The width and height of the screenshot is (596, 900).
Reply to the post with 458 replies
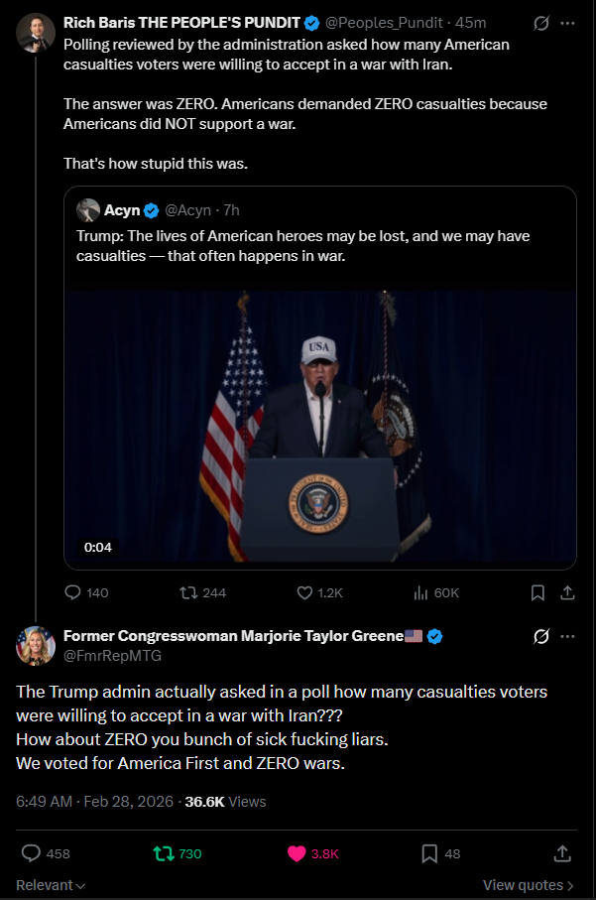click(31, 853)
